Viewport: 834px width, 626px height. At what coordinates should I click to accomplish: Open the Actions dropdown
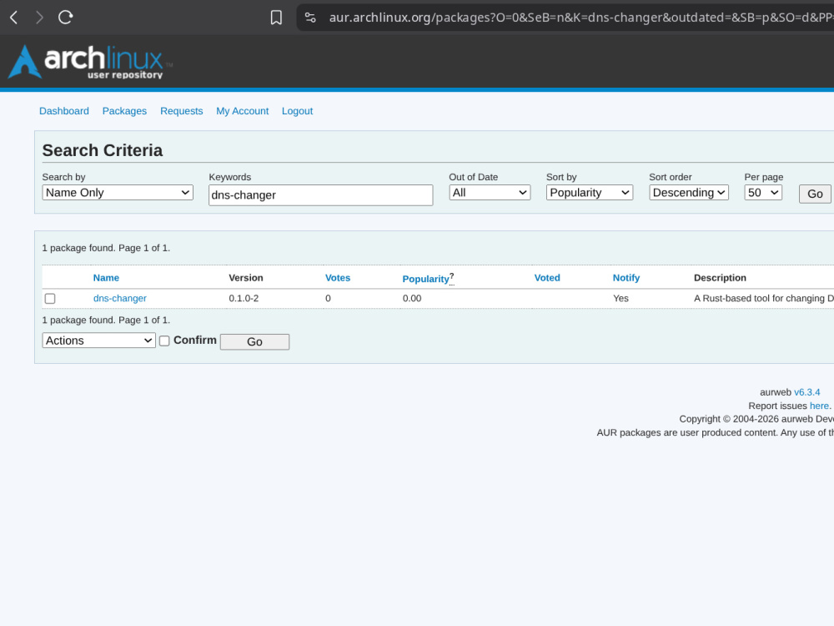pos(99,341)
